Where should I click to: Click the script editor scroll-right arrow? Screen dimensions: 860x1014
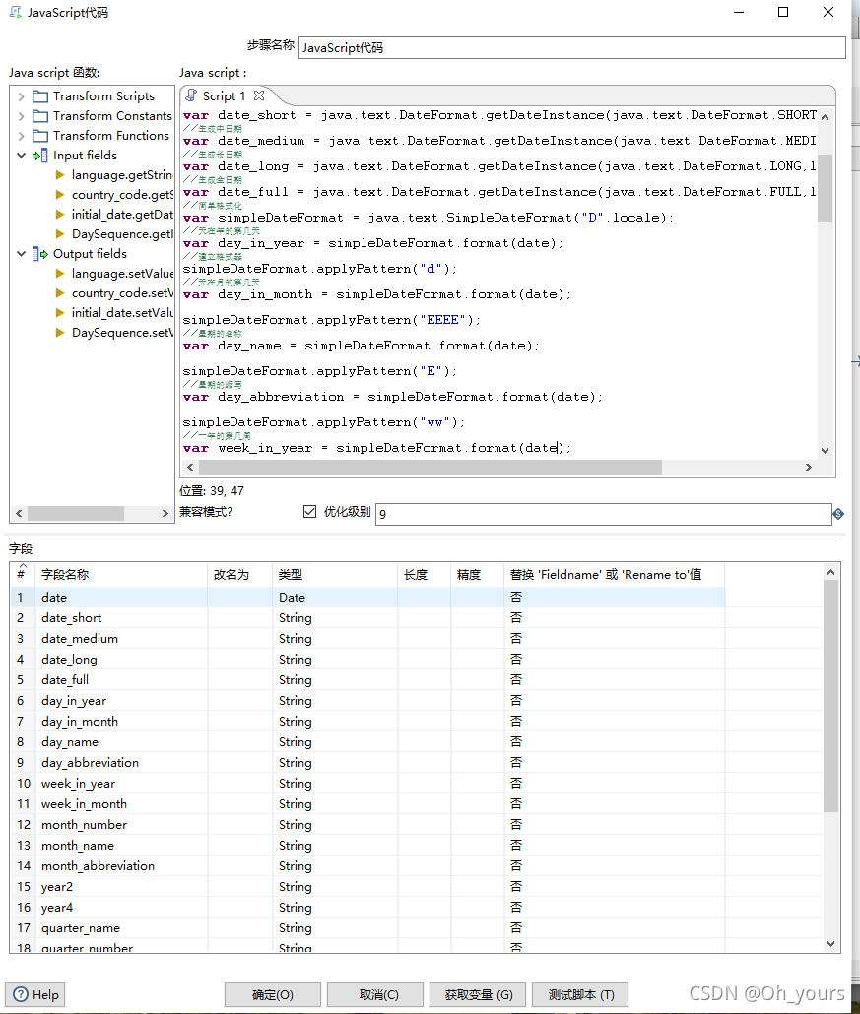tap(808, 467)
